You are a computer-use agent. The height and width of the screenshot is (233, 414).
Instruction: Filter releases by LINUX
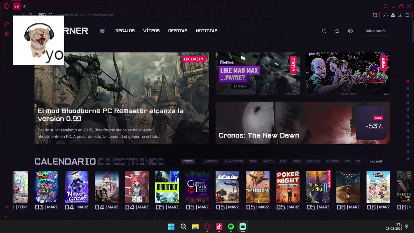(x=297, y=161)
